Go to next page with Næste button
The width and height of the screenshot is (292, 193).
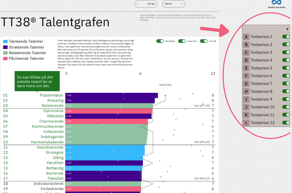coord(174,4)
